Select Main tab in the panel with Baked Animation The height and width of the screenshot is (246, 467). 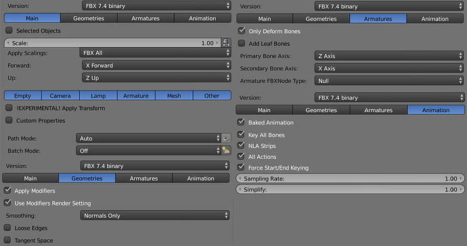tap(264, 110)
